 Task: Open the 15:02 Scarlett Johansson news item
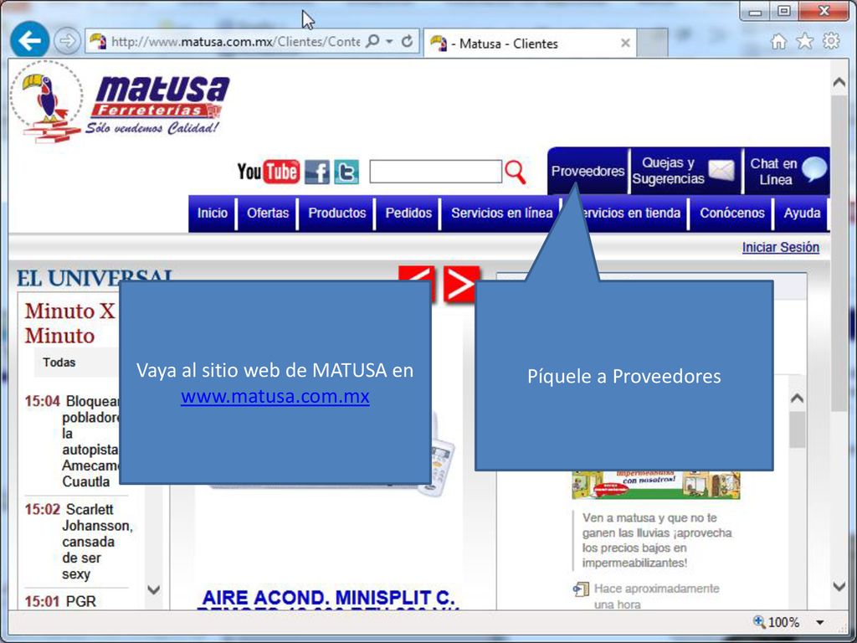click(79, 542)
